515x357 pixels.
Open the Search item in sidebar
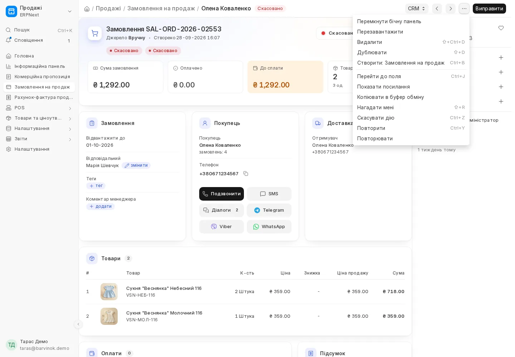click(x=39, y=30)
